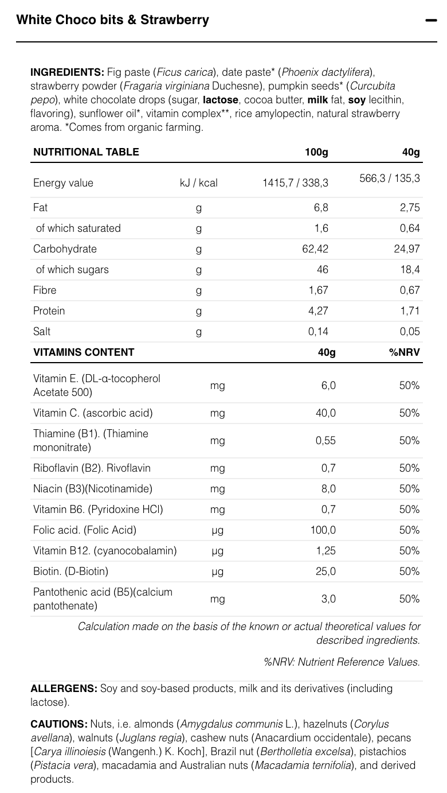The width and height of the screenshot is (447, 793).
Task: Click the CAUTIONS label
Action: click(x=59, y=724)
